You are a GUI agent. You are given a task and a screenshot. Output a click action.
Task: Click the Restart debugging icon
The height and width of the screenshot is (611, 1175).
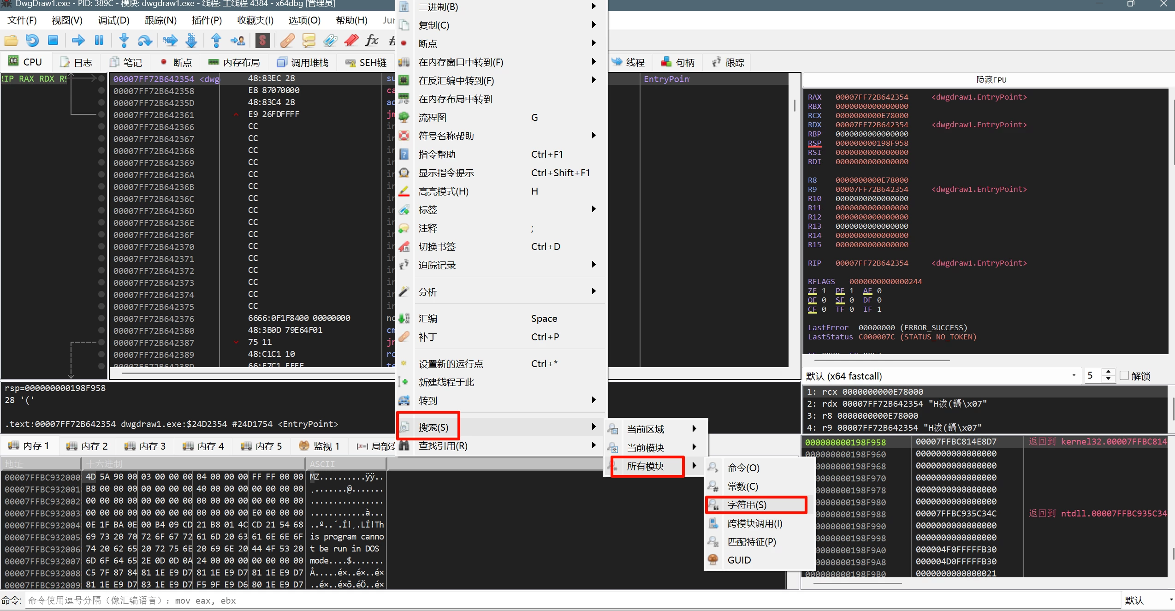tap(32, 41)
